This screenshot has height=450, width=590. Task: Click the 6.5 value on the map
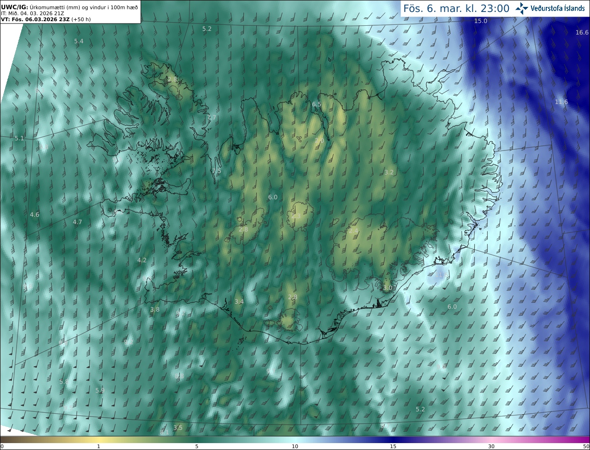coord(317,104)
